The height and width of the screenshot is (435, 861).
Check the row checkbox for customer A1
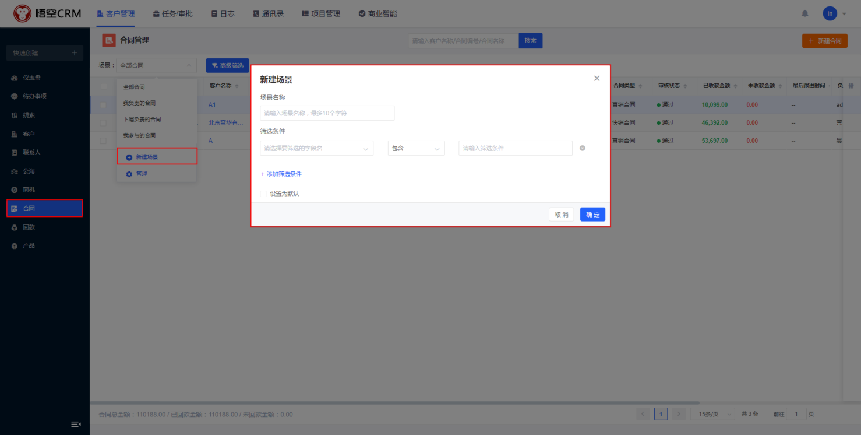pyautogui.click(x=104, y=105)
